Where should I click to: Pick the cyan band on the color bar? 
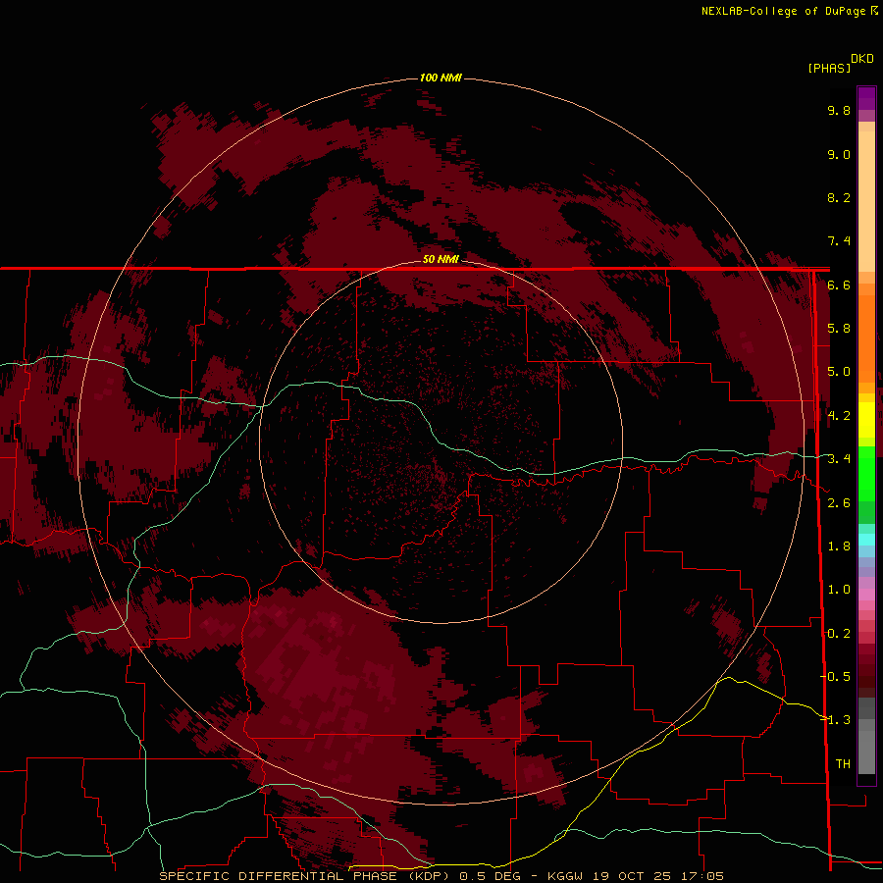pyautogui.click(x=866, y=540)
